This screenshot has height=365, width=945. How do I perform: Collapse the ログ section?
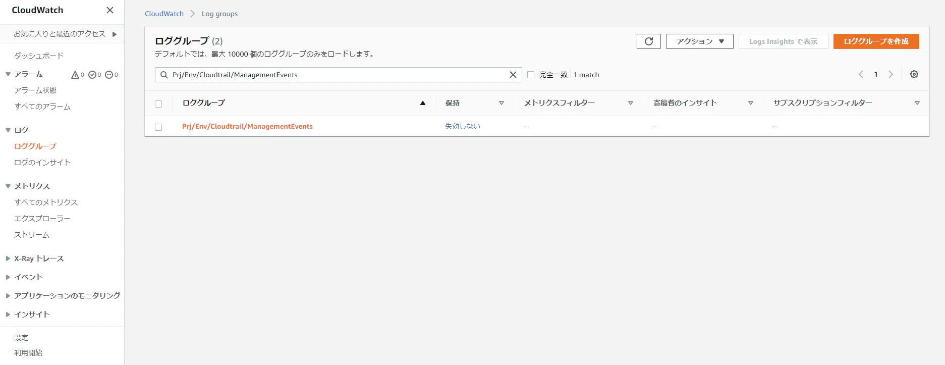click(x=8, y=130)
